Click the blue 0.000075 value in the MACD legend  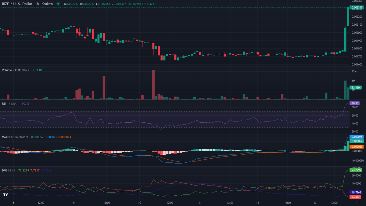(x=51, y=137)
